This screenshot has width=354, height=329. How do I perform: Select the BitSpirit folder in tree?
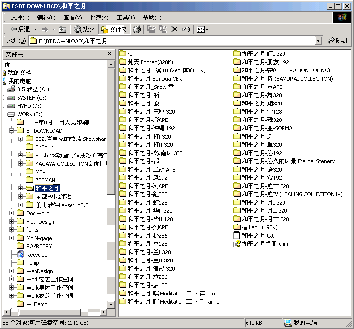point(44,147)
